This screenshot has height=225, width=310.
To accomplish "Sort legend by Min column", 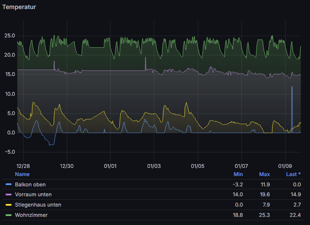I will 238,174.
